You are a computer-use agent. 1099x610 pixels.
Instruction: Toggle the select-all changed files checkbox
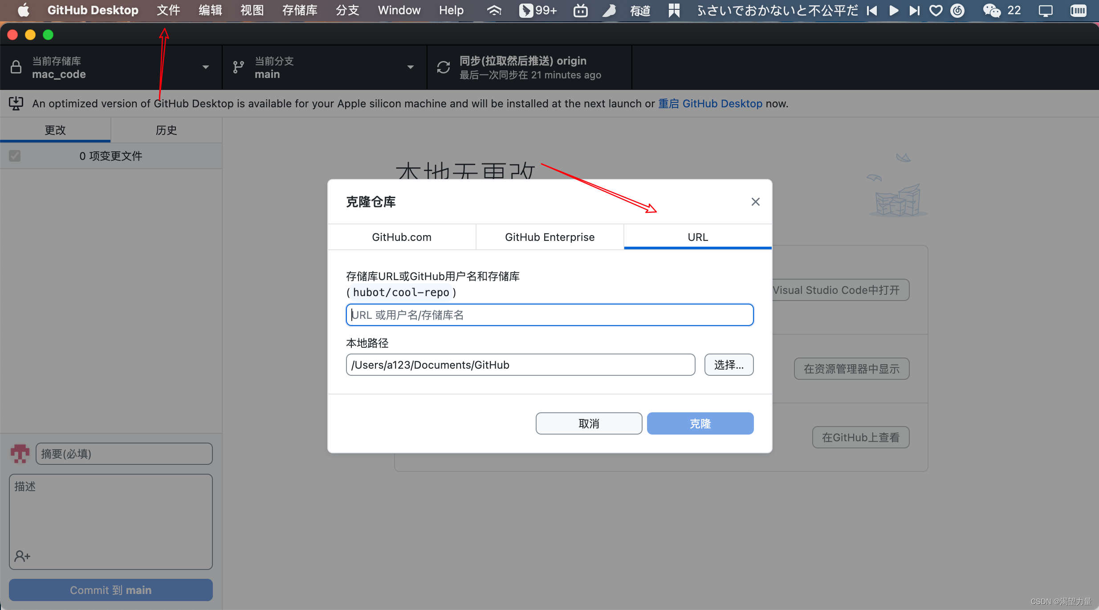[15, 156]
